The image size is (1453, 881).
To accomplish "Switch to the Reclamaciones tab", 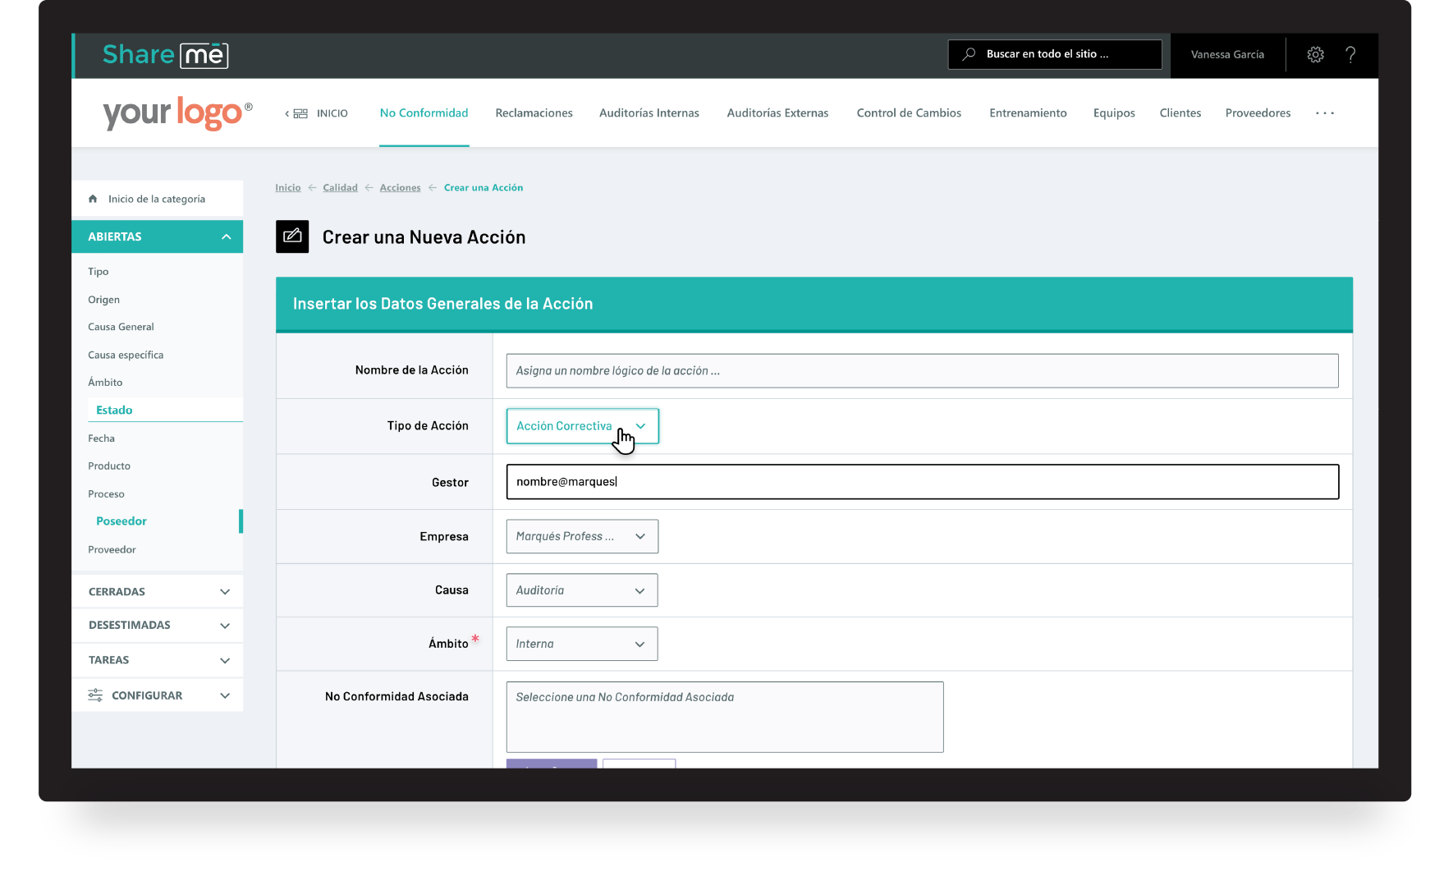I will (534, 112).
